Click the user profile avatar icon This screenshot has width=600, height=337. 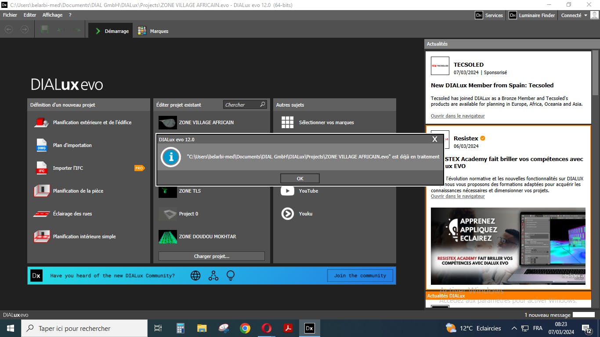[595, 15]
